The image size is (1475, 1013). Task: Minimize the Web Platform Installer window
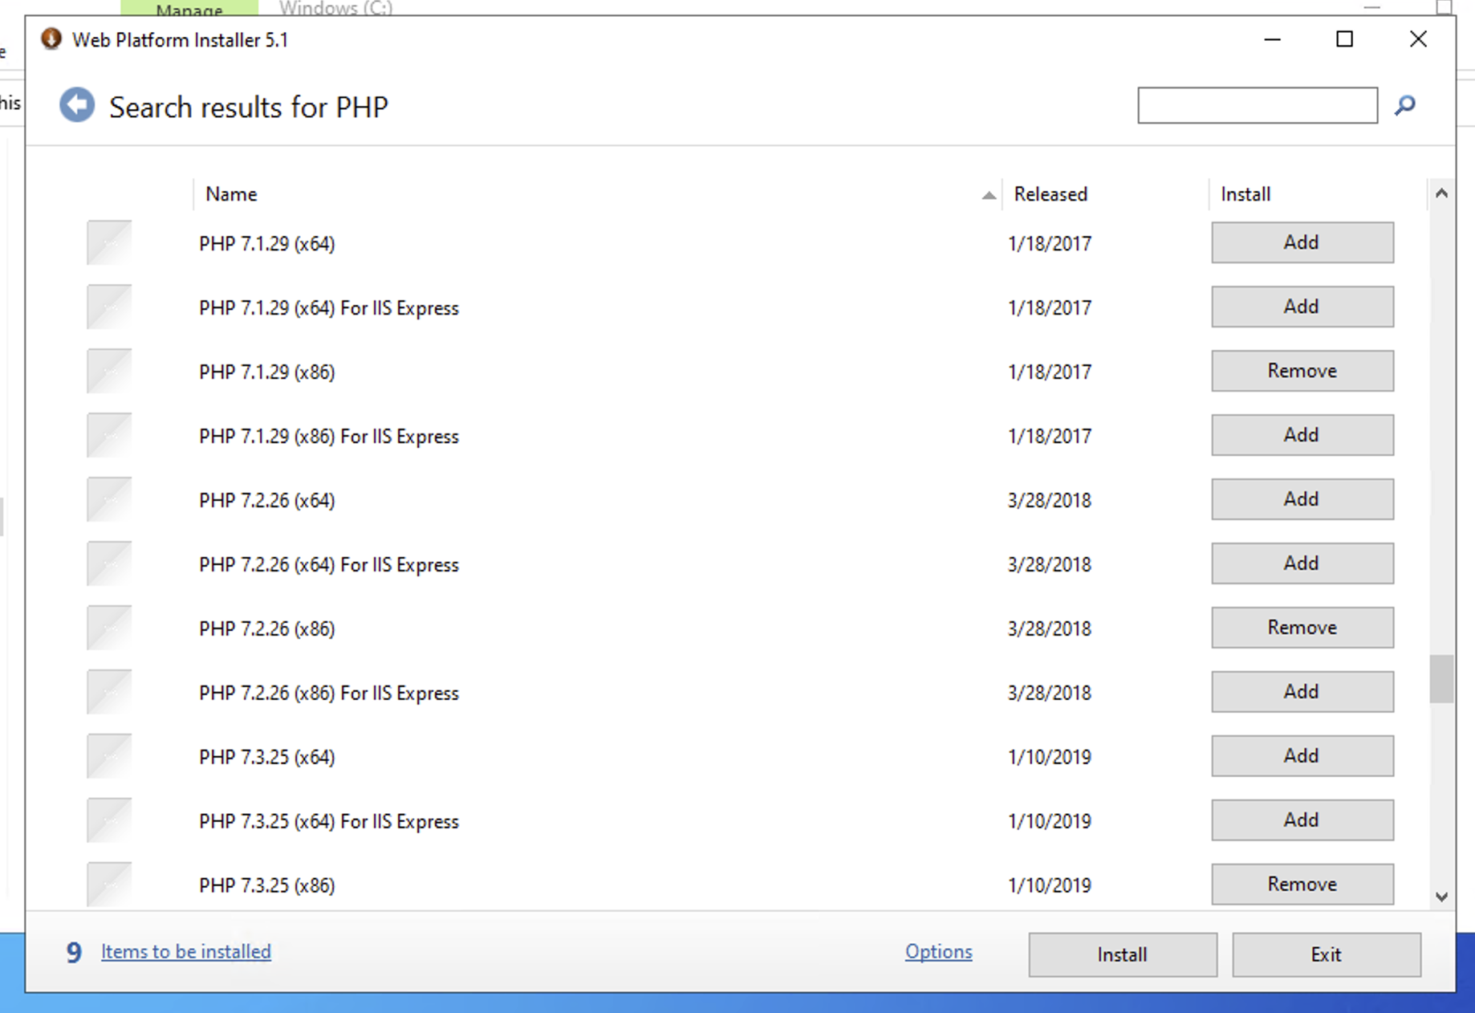click(x=1272, y=39)
